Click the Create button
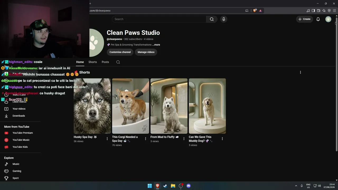This screenshot has width=338, height=190. click(304, 19)
